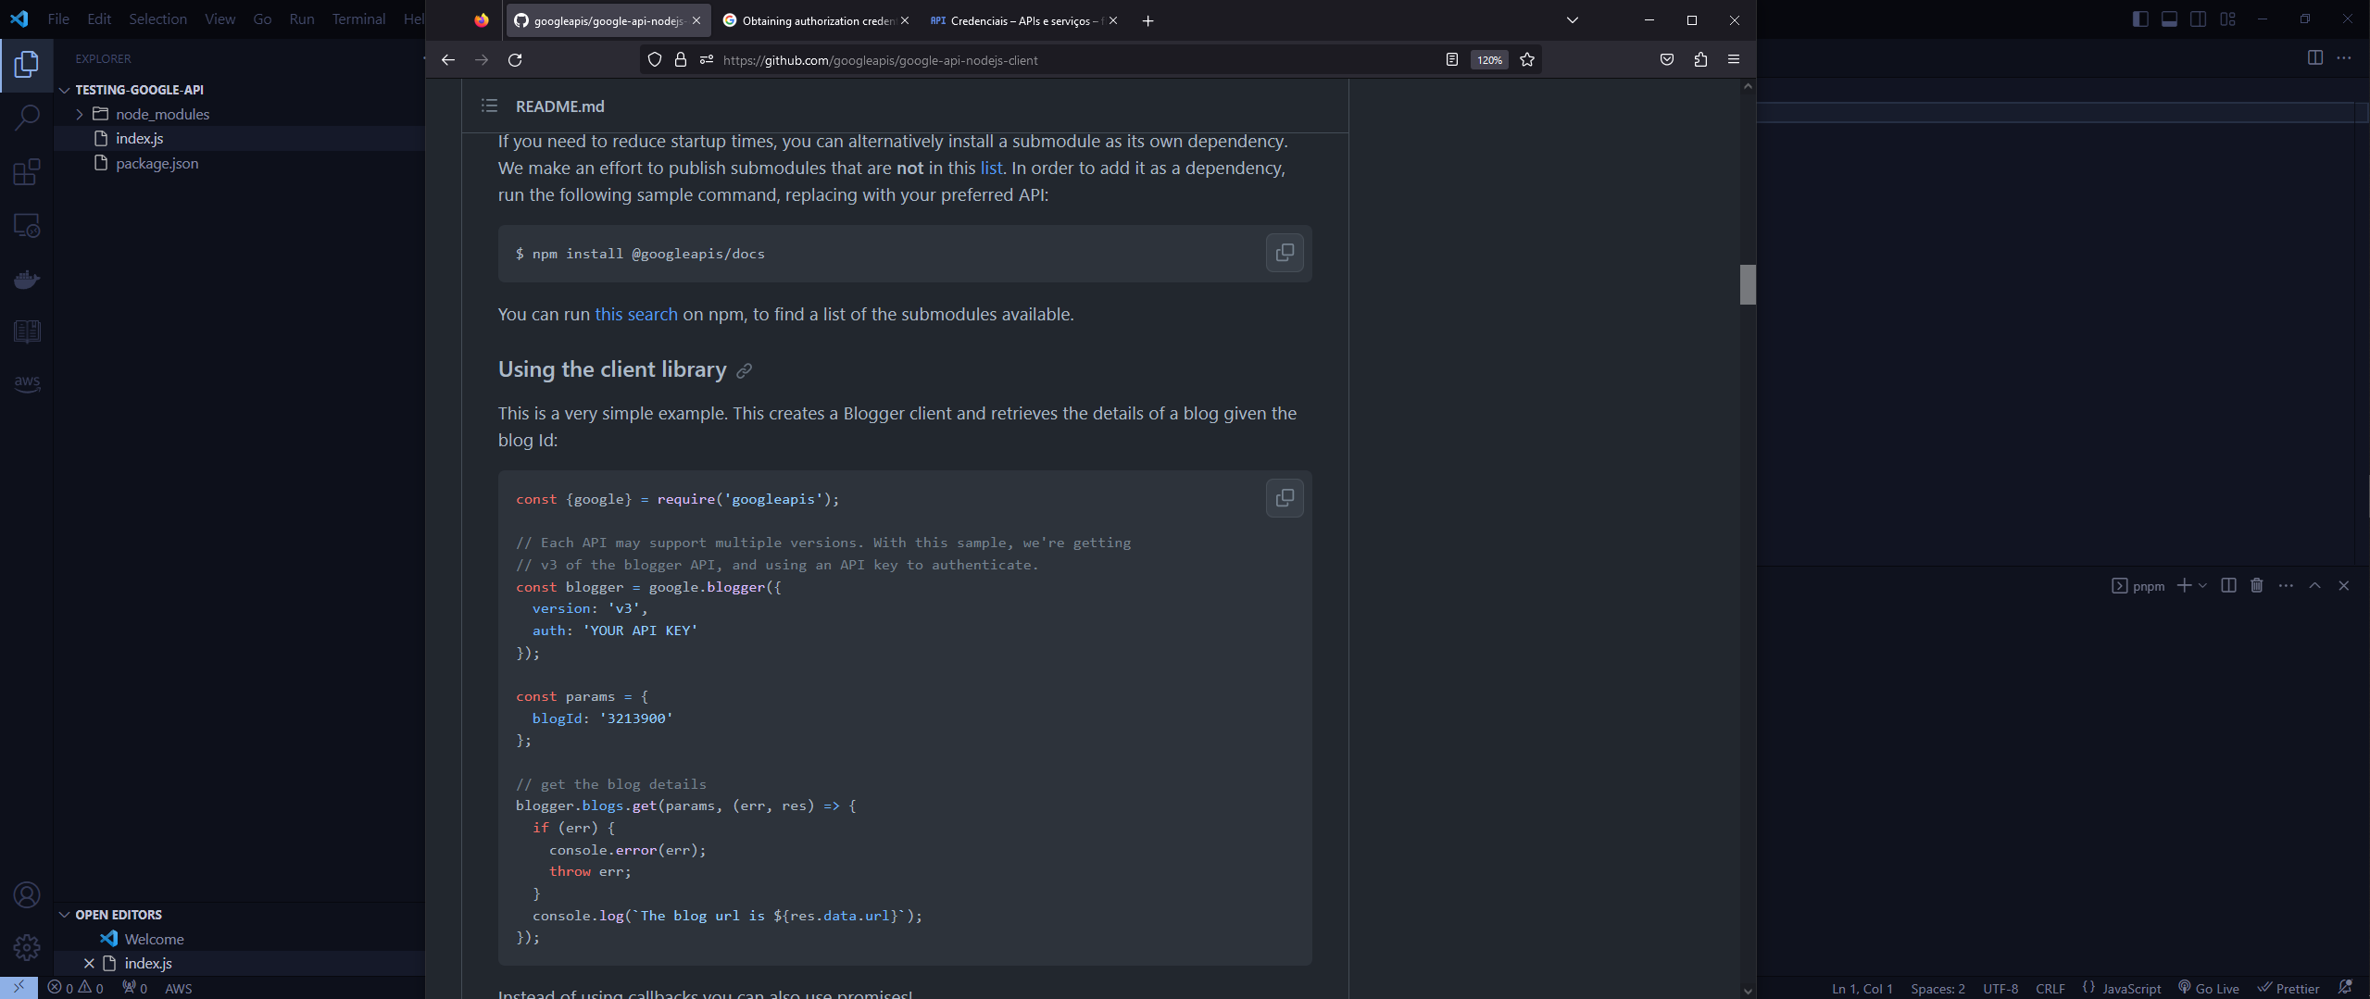2370x999 pixels.
Task: Close index.js in Open Editors
Action: tap(89, 963)
